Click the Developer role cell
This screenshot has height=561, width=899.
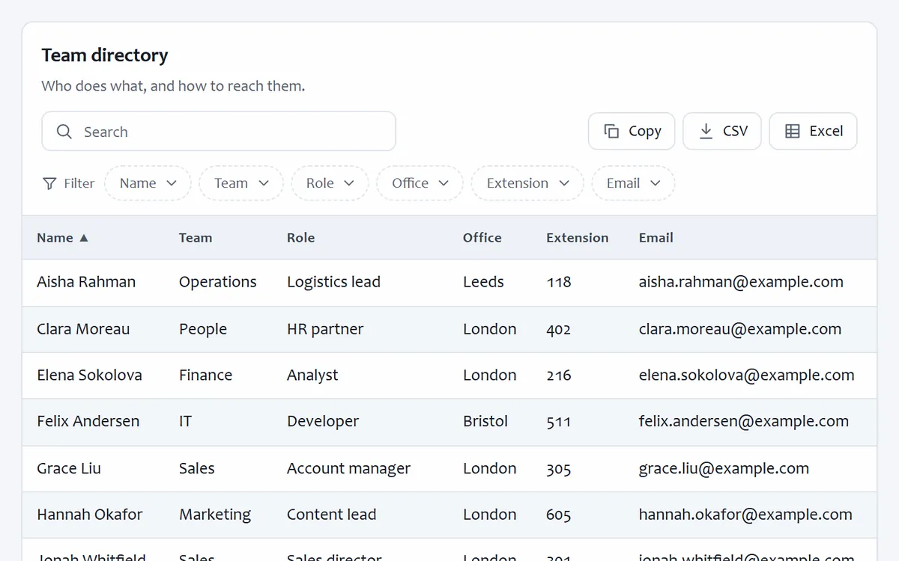tap(323, 422)
